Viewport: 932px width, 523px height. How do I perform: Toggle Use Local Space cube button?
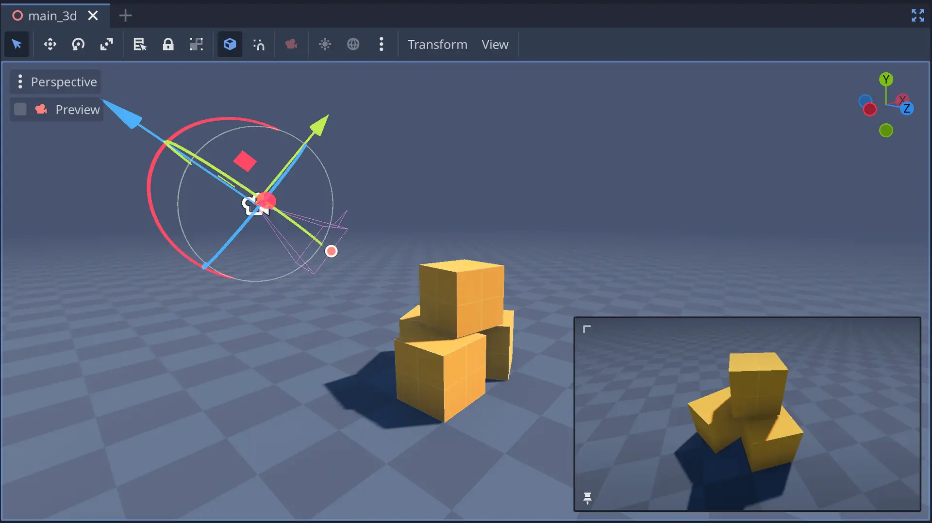coord(230,44)
